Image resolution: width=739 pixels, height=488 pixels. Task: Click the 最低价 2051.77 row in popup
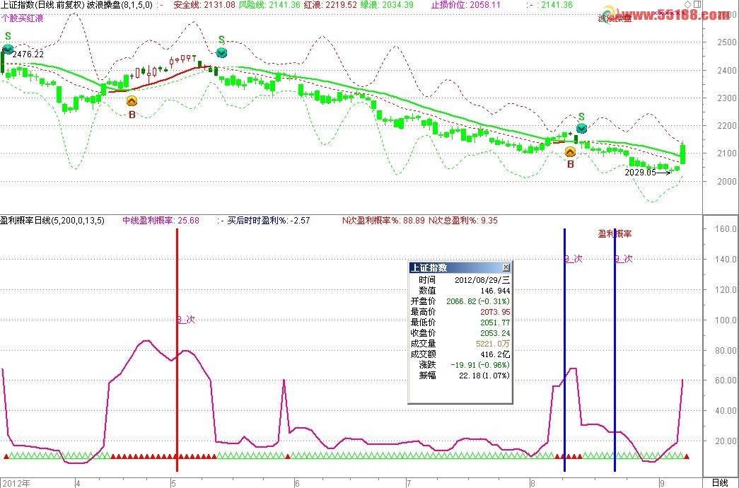coord(460,323)
